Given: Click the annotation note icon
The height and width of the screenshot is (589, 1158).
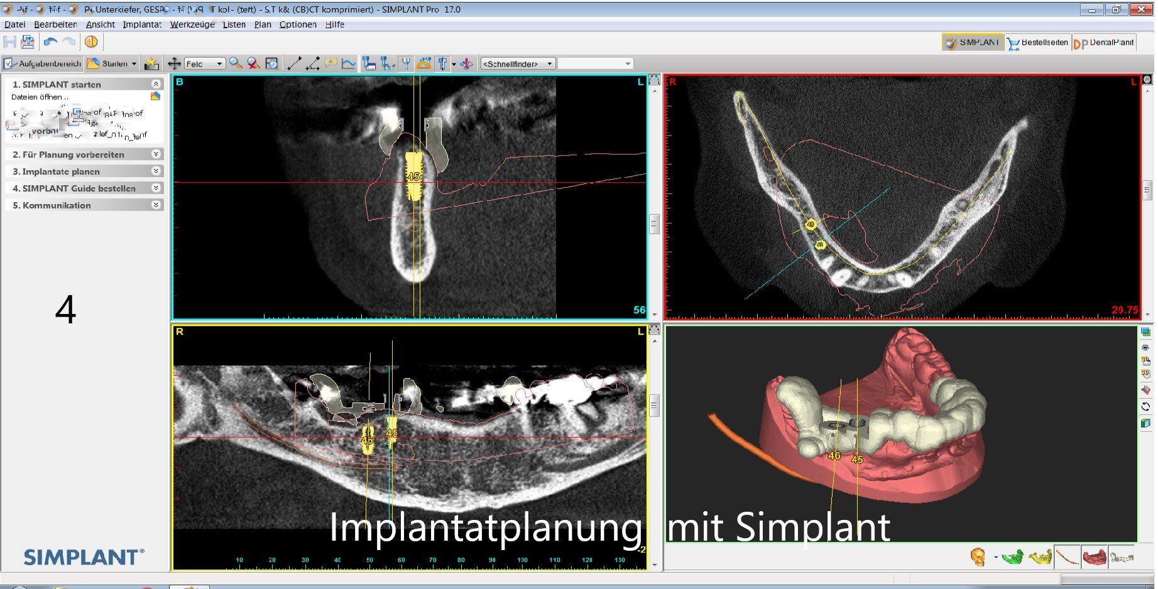Looking at the screenshot, I should (x=330, y=63).
